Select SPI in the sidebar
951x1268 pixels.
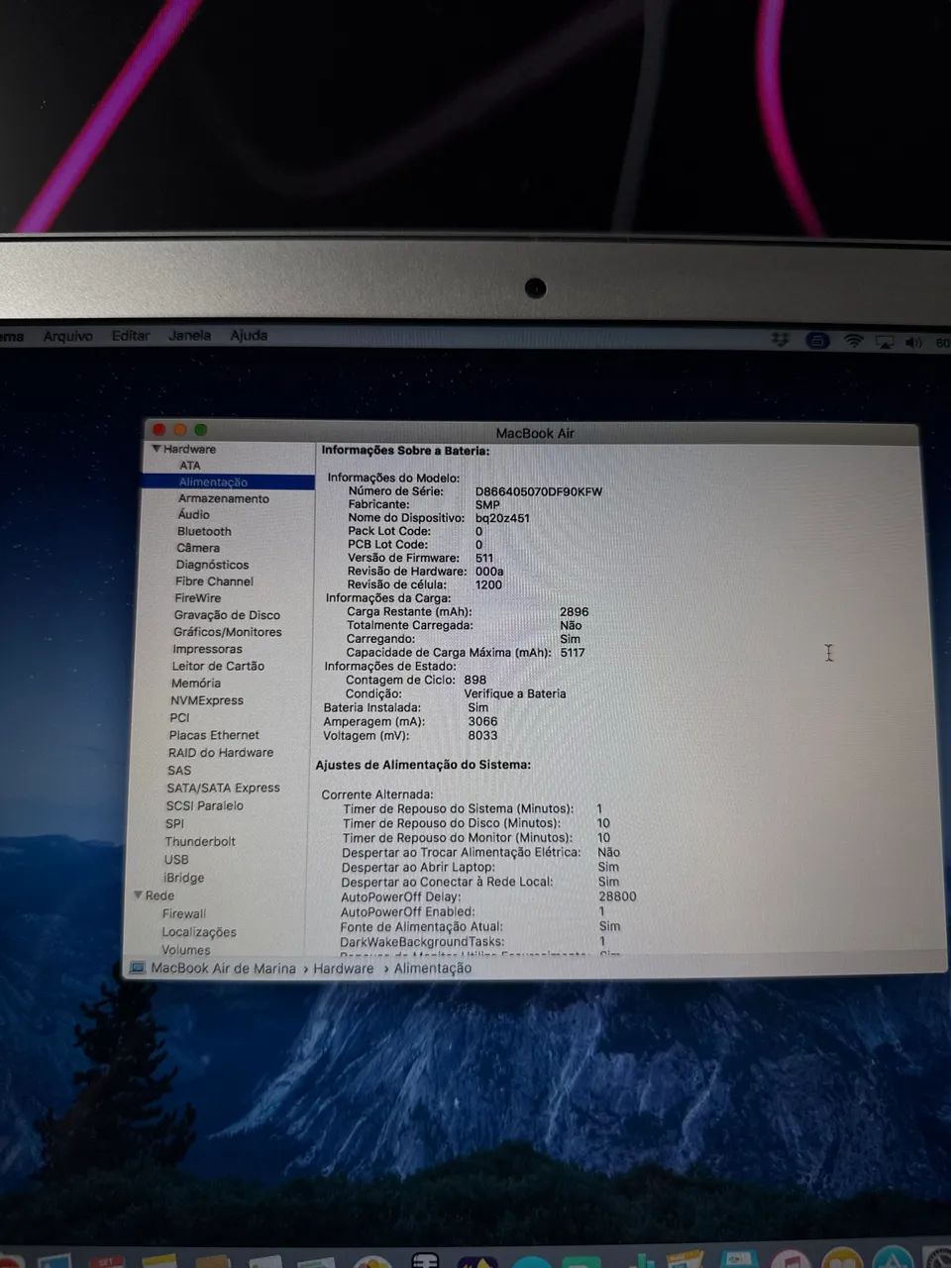point(174,824)
